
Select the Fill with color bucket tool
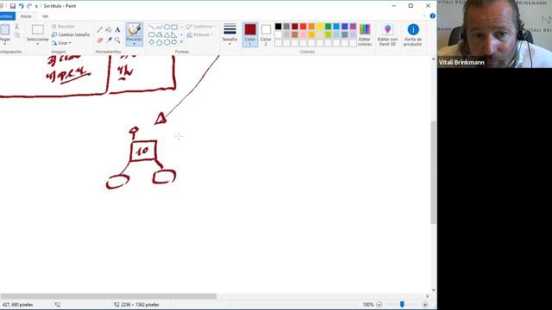coord(109,30)
